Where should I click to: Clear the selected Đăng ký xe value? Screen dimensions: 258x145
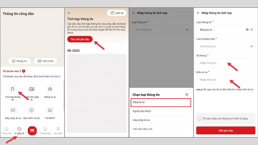tap(247, 30)
